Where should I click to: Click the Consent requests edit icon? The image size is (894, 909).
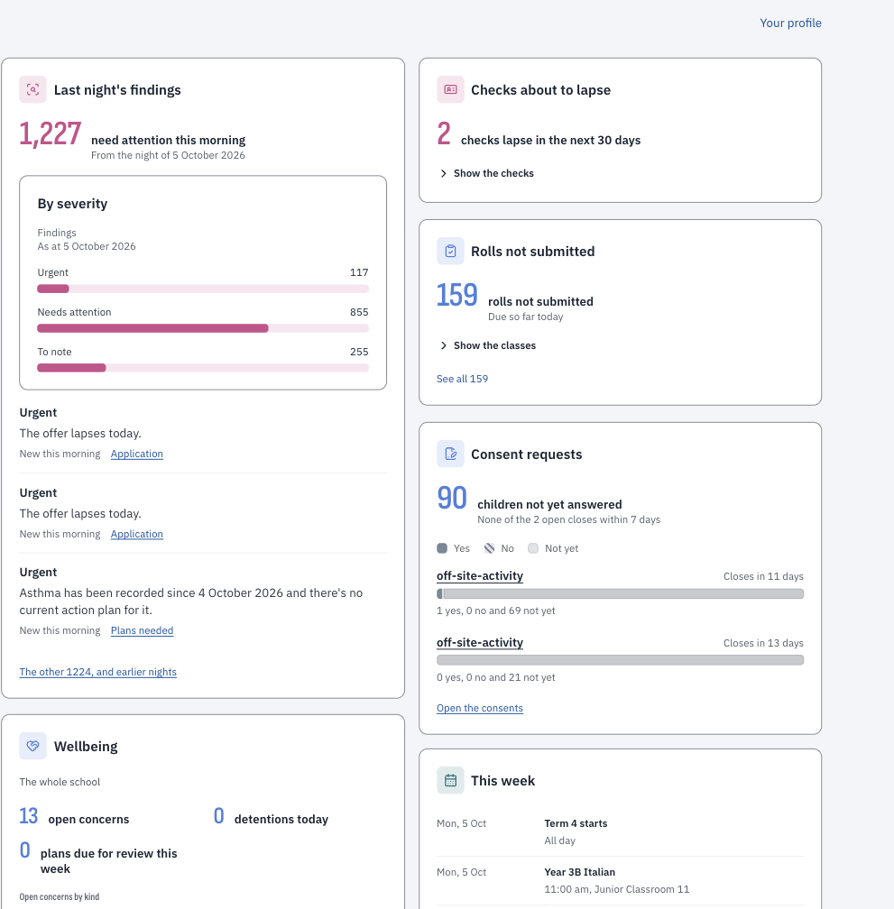(x=450, y=454)
